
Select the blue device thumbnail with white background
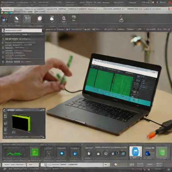136,151
